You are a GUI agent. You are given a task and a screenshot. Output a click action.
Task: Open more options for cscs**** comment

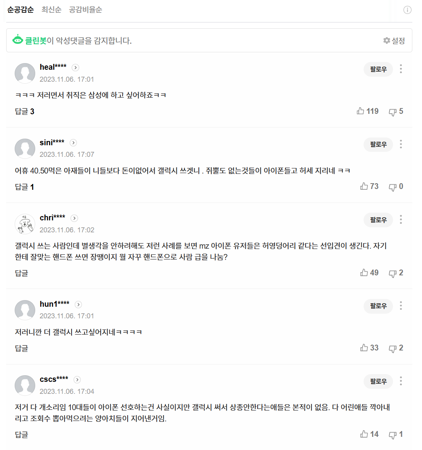click(x=401, y=381)
